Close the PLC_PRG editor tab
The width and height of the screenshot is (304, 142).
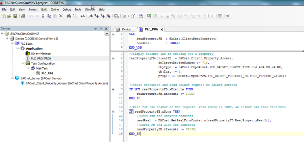[161, 29]
